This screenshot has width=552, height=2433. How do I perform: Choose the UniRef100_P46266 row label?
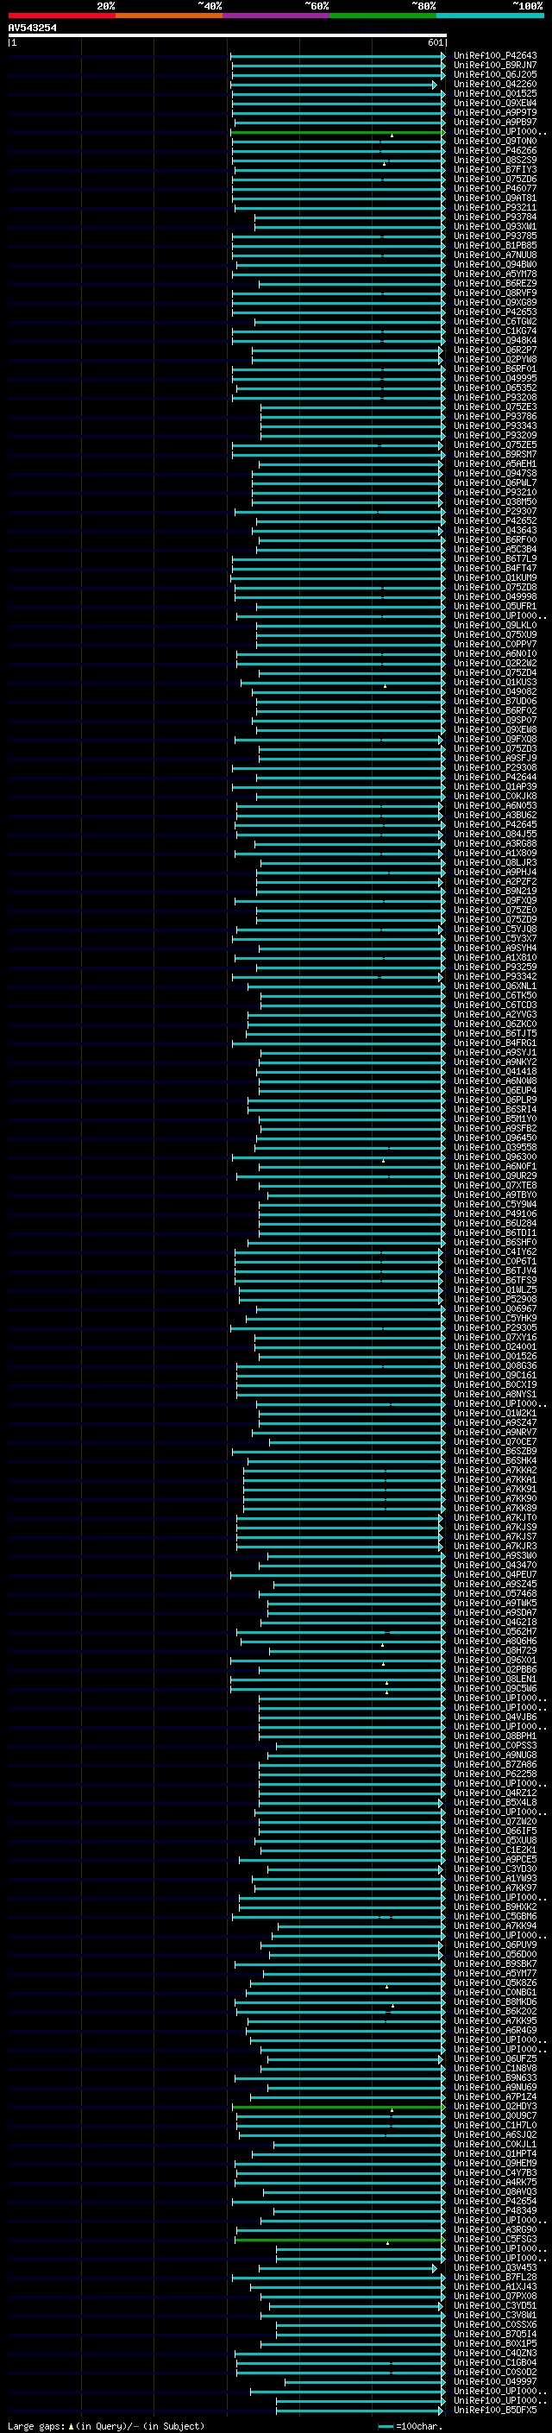pyautogui.click(x=494, y=150)
